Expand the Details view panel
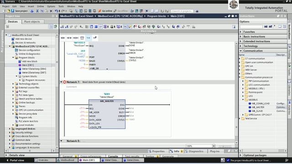This screenshot has width=292, height=164. [6, 155]
